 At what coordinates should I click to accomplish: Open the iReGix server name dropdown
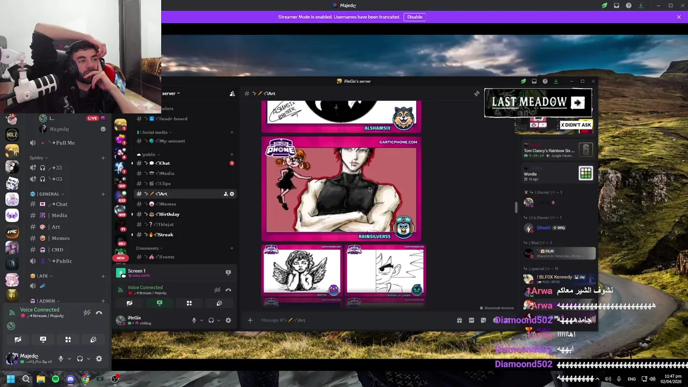click(x=171, y=94)
